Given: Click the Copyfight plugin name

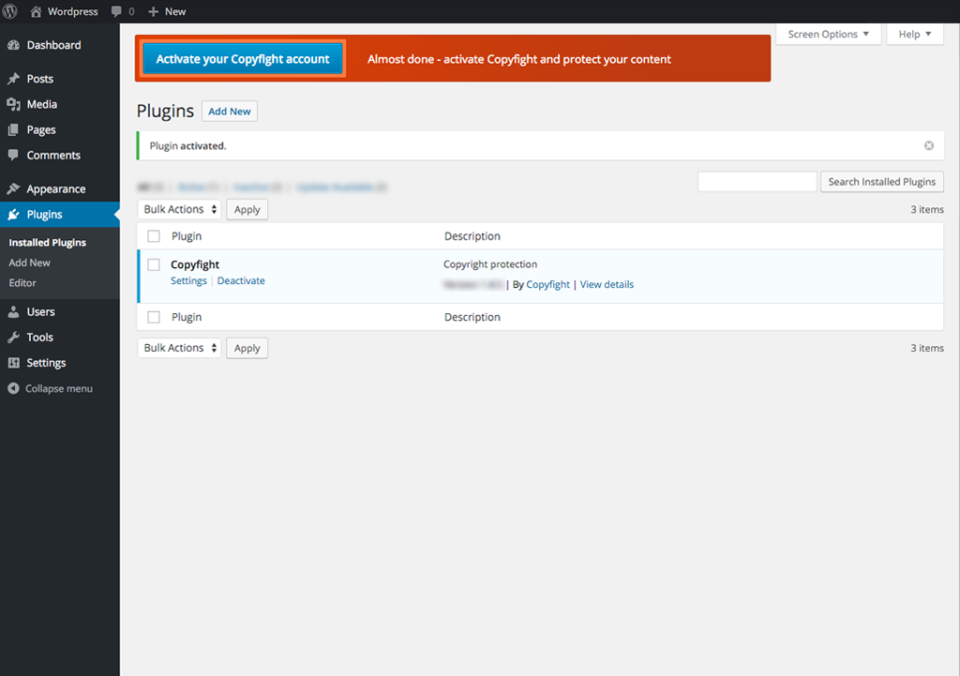Looking at the screenshot, I should tap(195, 264).
